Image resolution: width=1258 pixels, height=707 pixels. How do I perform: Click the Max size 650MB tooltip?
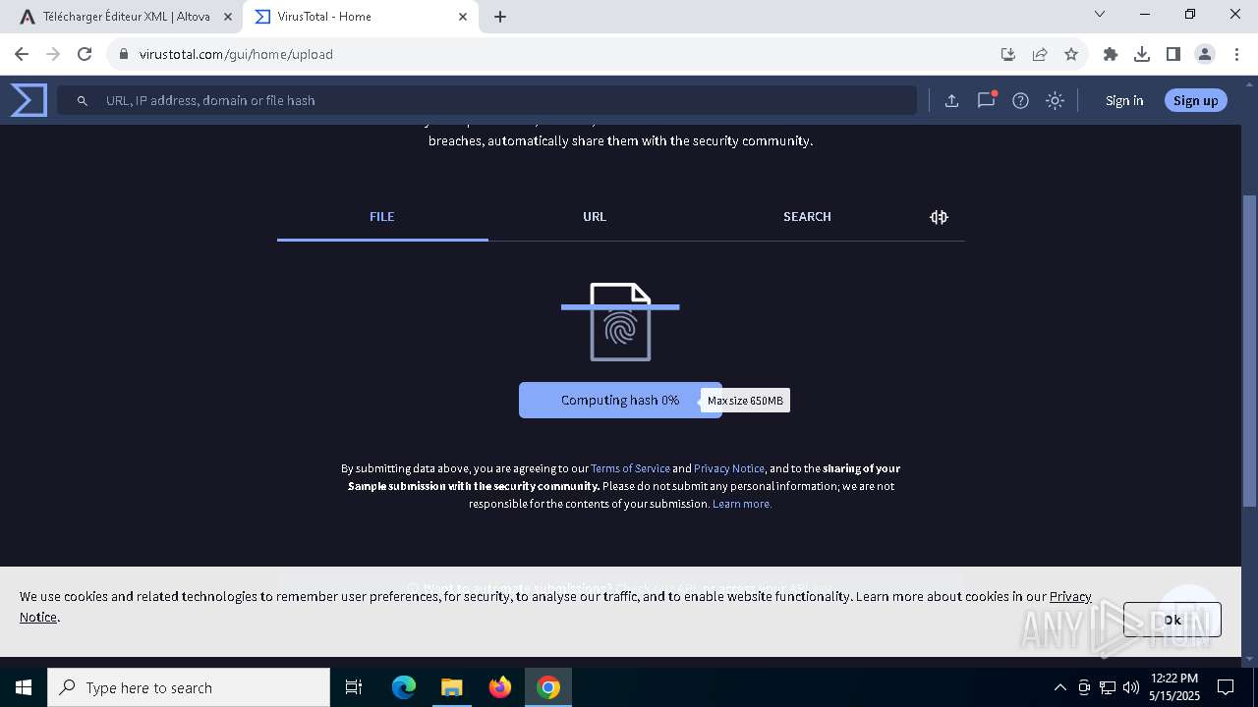pyautogui.click(x=745, y=401)
